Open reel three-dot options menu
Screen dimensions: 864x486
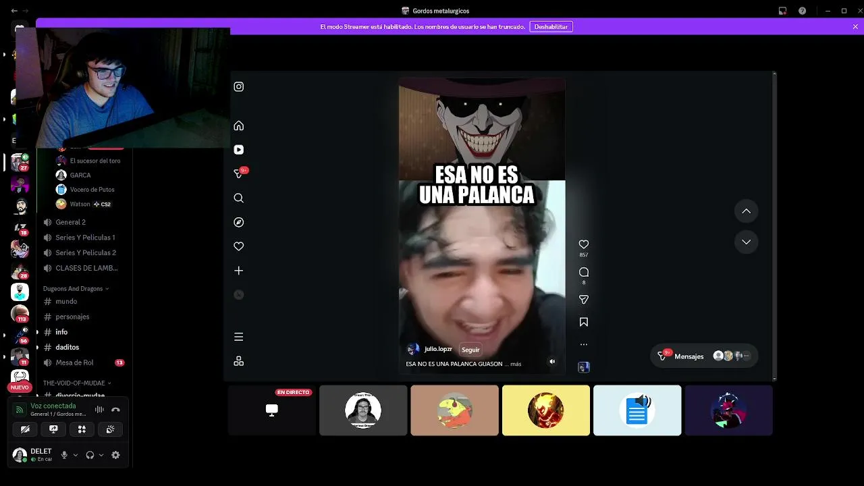pos(584,344)
